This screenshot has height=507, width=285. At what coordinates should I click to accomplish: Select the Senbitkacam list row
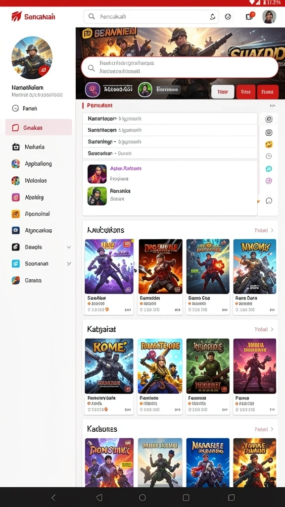click(170, 130)
